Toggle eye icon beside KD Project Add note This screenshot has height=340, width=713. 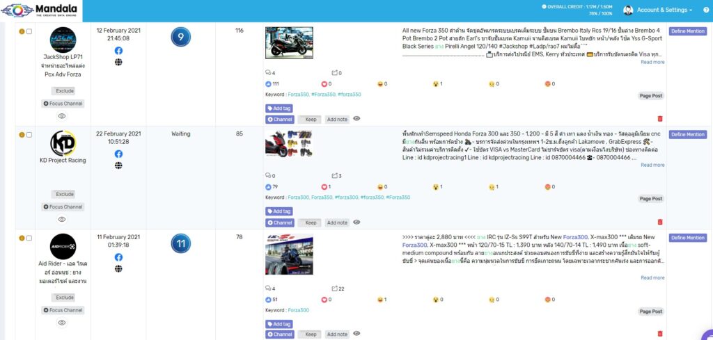pos(357,222)
